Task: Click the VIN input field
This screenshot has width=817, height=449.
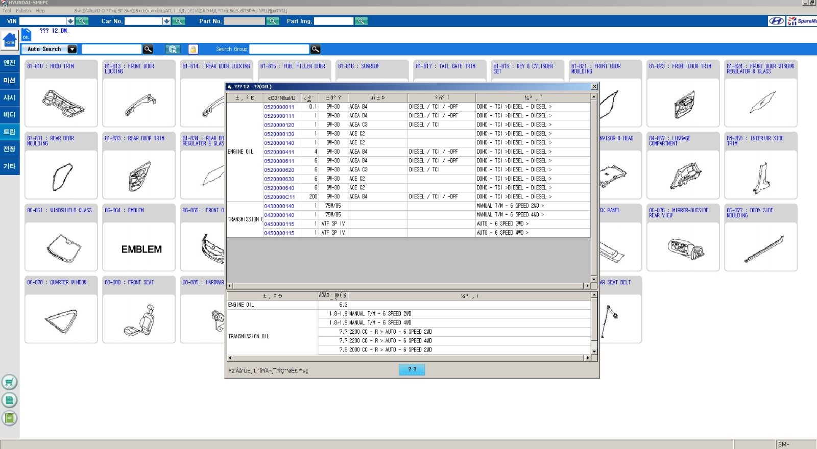Action: coord(43,21)
